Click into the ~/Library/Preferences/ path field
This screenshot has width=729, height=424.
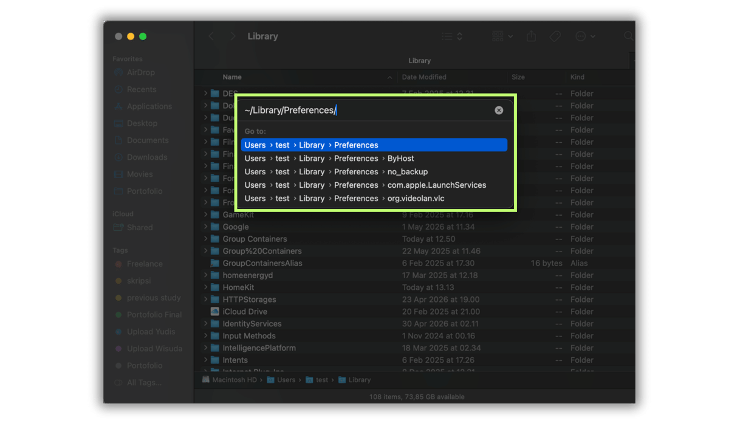point(366,110)
